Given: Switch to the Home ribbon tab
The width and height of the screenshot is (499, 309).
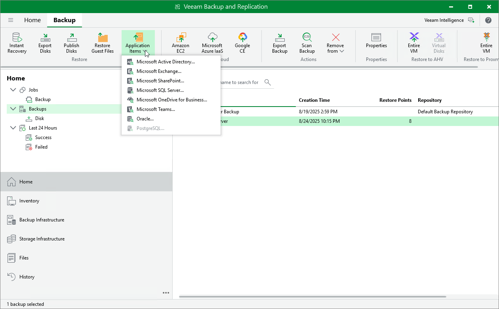Looking at the screenshot, I should pos(32,20).
